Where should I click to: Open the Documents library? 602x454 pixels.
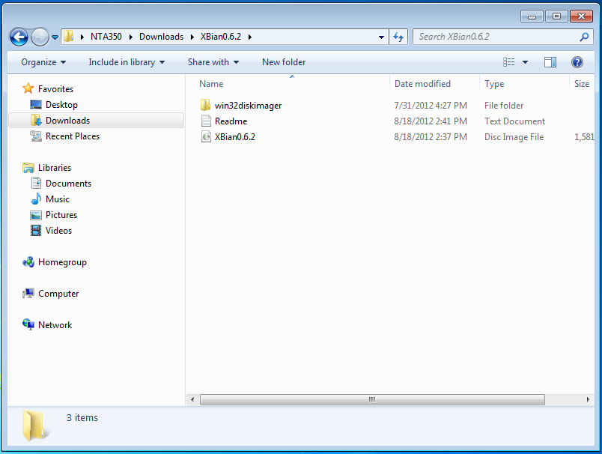coord(68,184)
